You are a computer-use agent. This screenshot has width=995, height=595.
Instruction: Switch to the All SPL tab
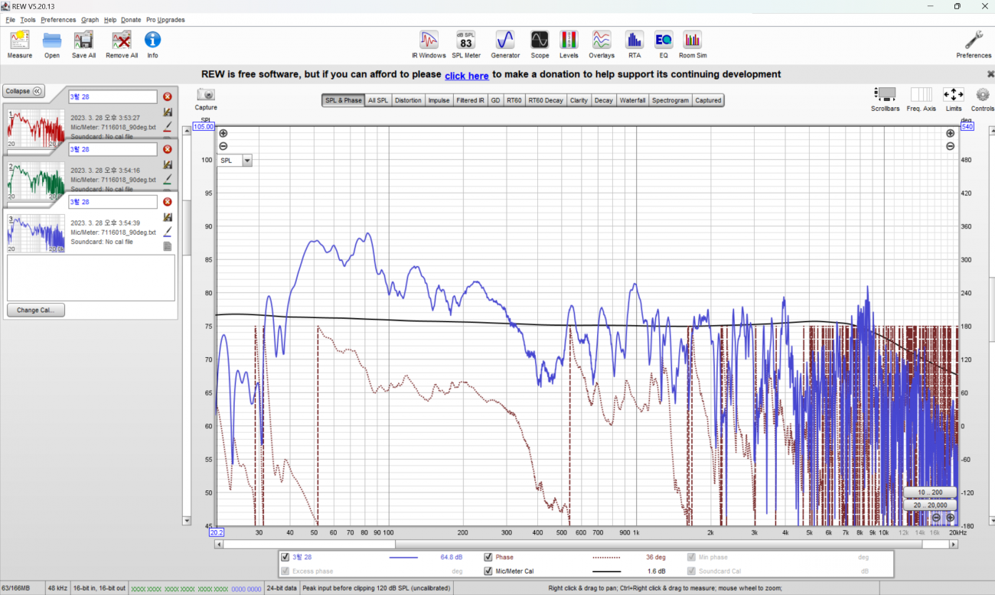tap(378, 100)
